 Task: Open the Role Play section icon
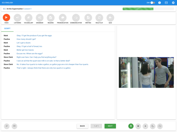coord(99,18)
